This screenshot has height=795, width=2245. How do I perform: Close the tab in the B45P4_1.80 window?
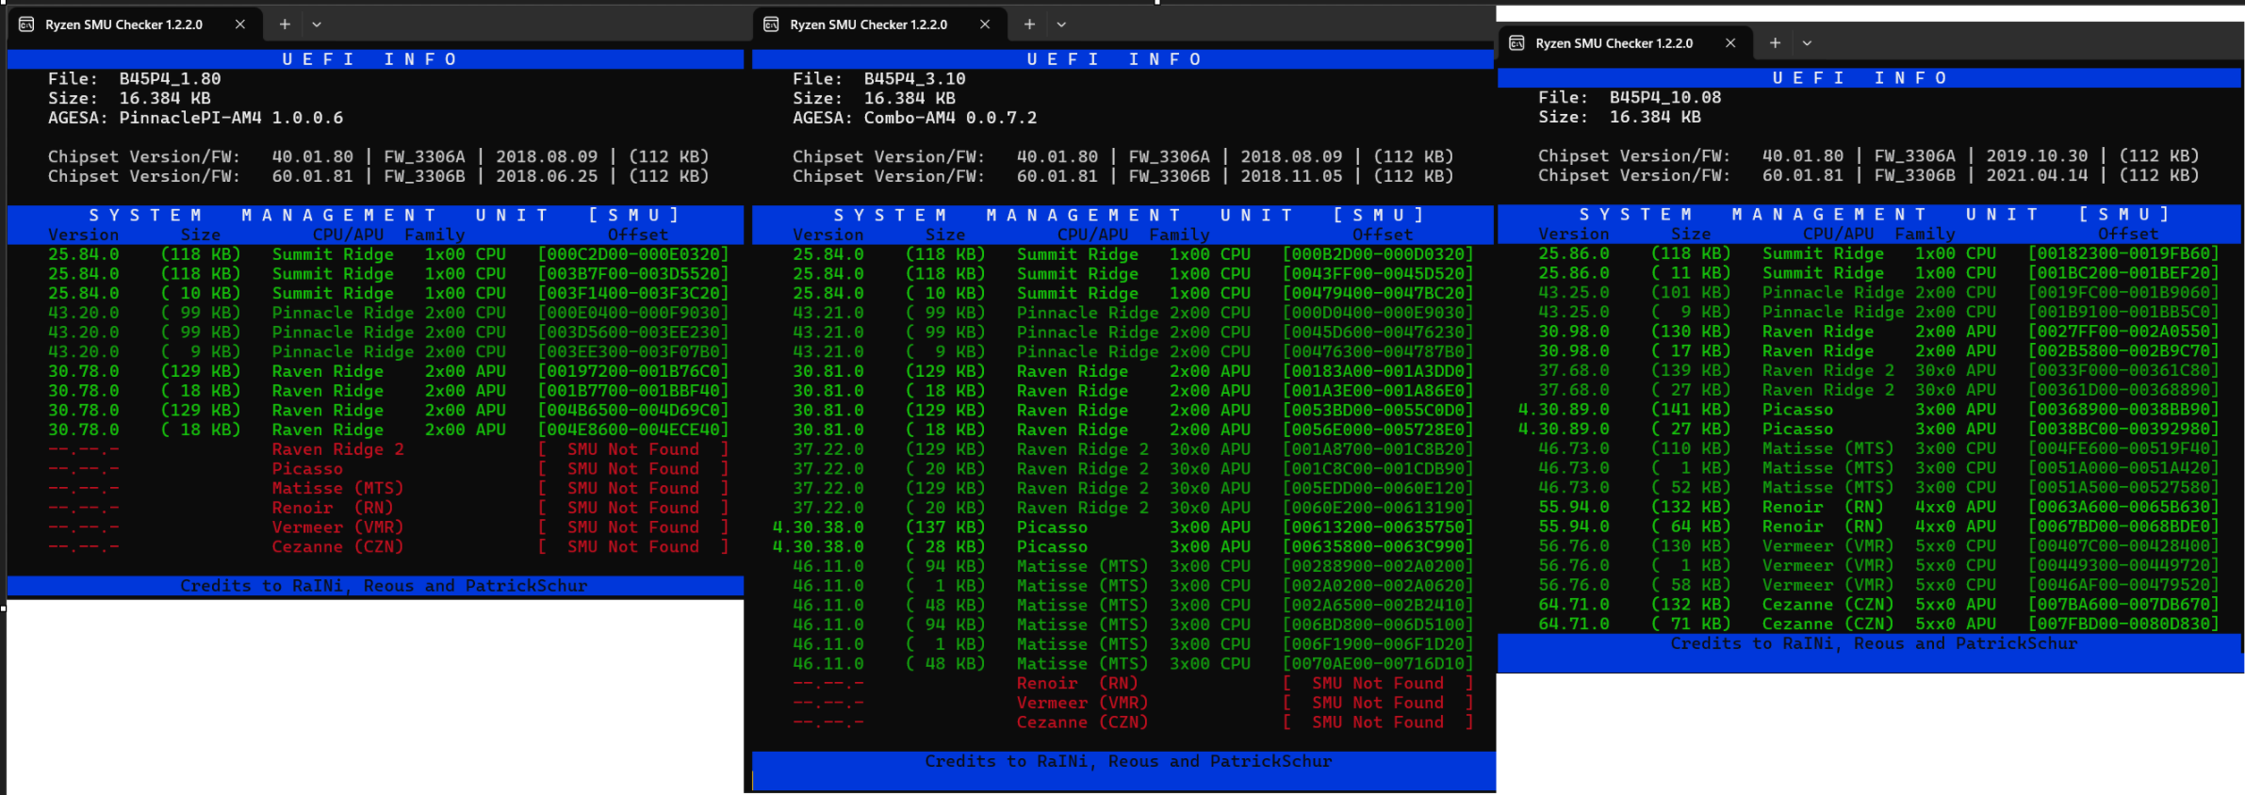pyautogui.click(x=240, y=24)
